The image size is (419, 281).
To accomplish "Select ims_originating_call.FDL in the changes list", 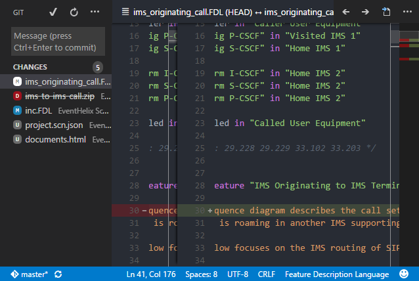I will (x=56, y=81).
